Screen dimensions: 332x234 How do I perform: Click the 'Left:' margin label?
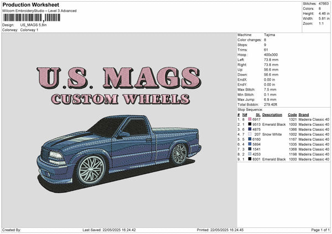[241, 60]
